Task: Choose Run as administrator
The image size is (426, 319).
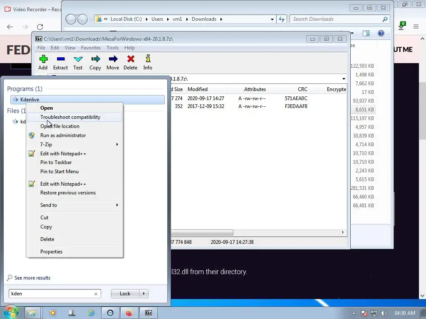Action: coord(74,135)
